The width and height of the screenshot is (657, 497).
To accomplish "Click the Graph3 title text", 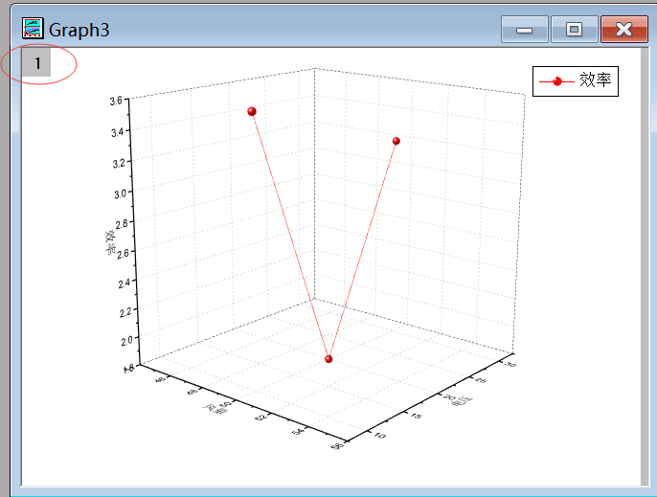I will click(x=79, y=31).
